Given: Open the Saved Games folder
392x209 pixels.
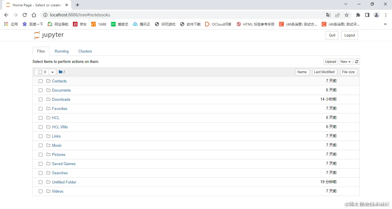Looking at the screenshot, I should point(64,164).
